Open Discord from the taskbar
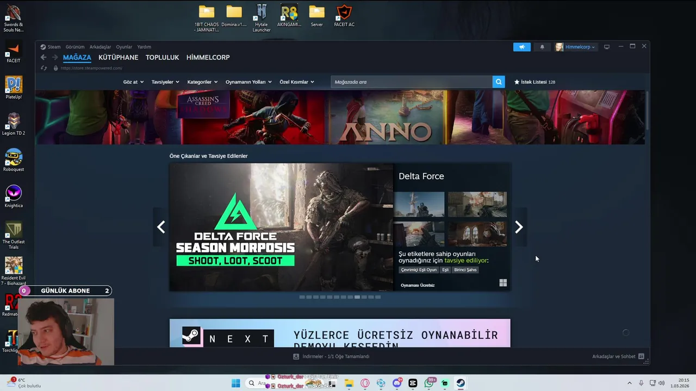 pyautogui.click(x=397, y=383)
